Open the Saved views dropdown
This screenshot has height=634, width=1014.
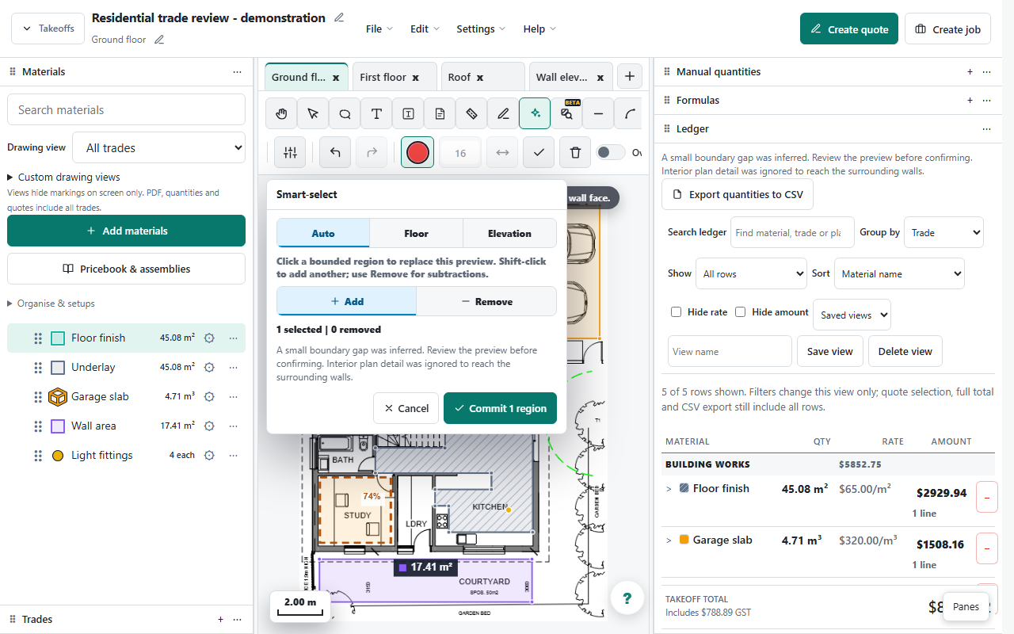pos(852,315)
